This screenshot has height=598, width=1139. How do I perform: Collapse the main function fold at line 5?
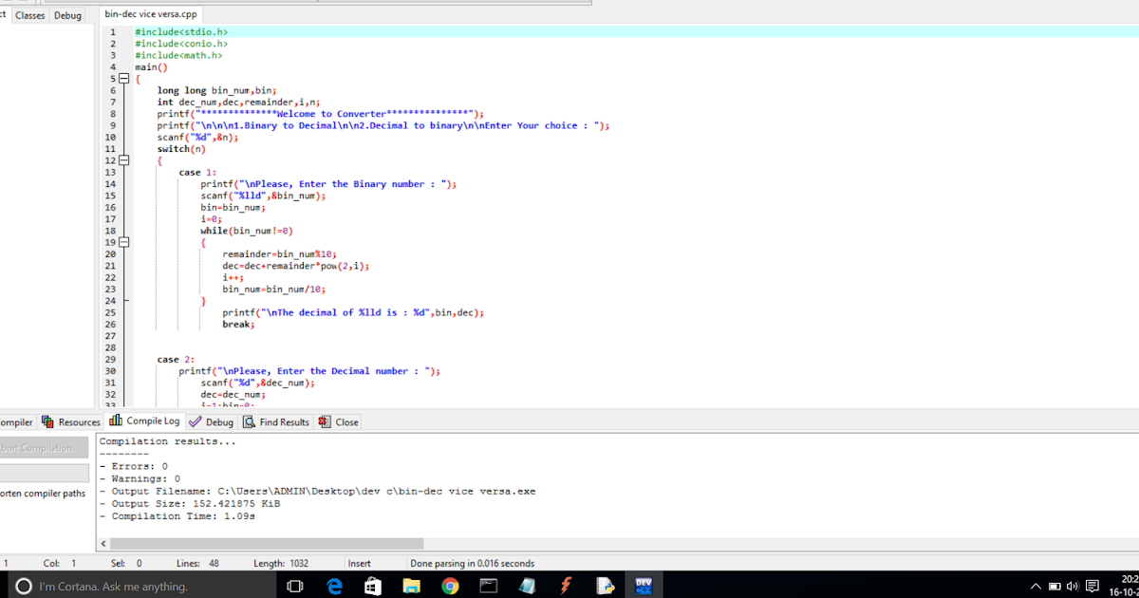pos(123,78)
